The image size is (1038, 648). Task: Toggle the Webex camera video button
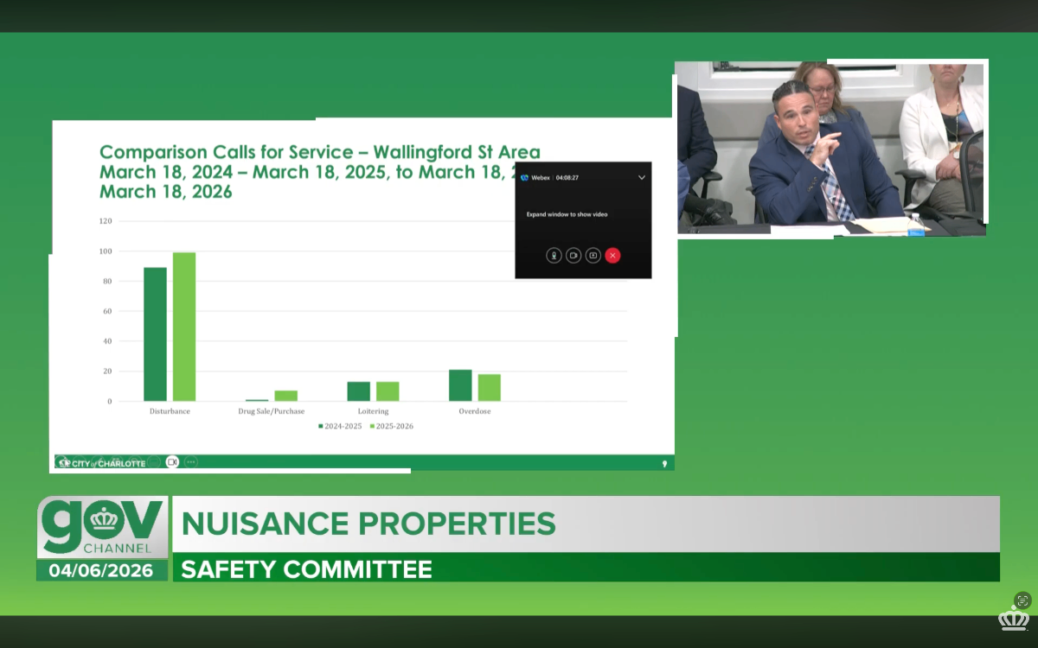click(x=573, y=256)
